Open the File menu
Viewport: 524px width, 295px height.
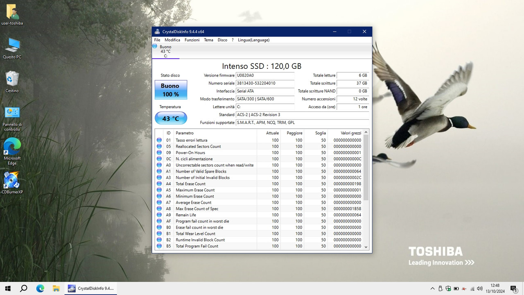[157, 40]
